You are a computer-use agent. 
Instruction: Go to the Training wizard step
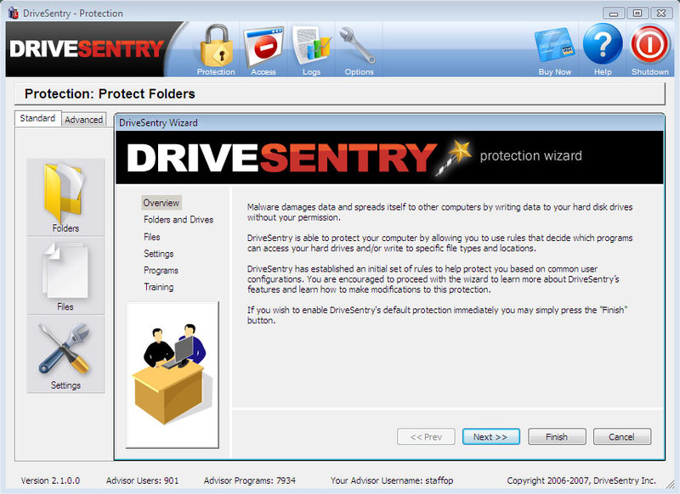(158, 287)
